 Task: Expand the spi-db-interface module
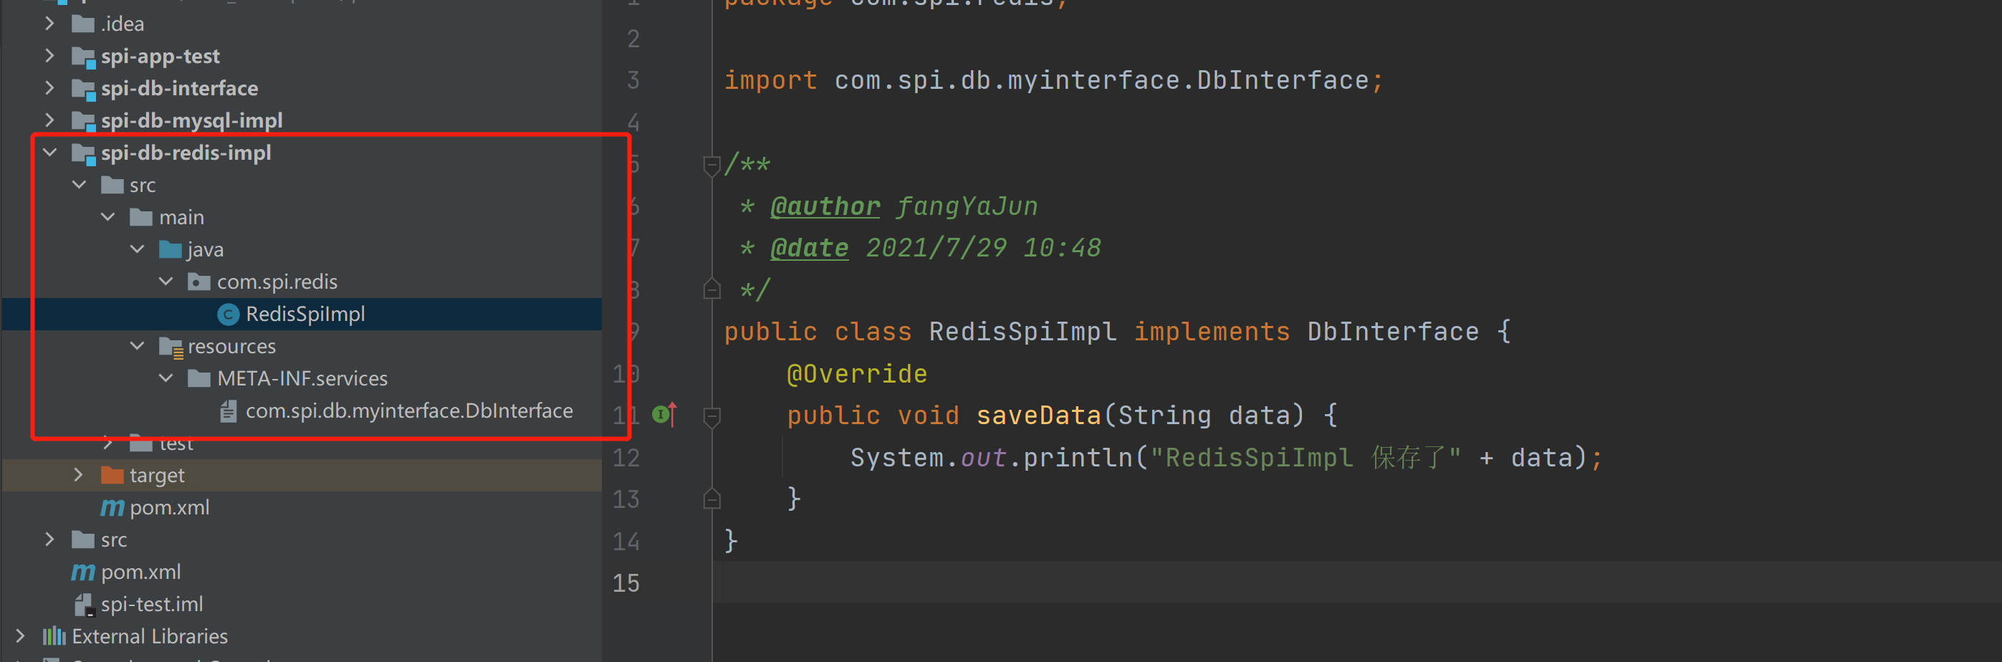[49, 88]
